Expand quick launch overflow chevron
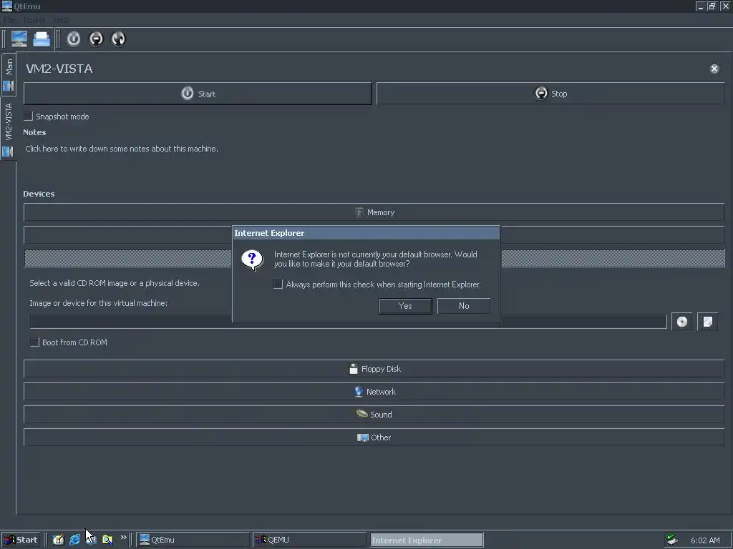The width and height of the screenshot is (733, 549). coord(123,538)
